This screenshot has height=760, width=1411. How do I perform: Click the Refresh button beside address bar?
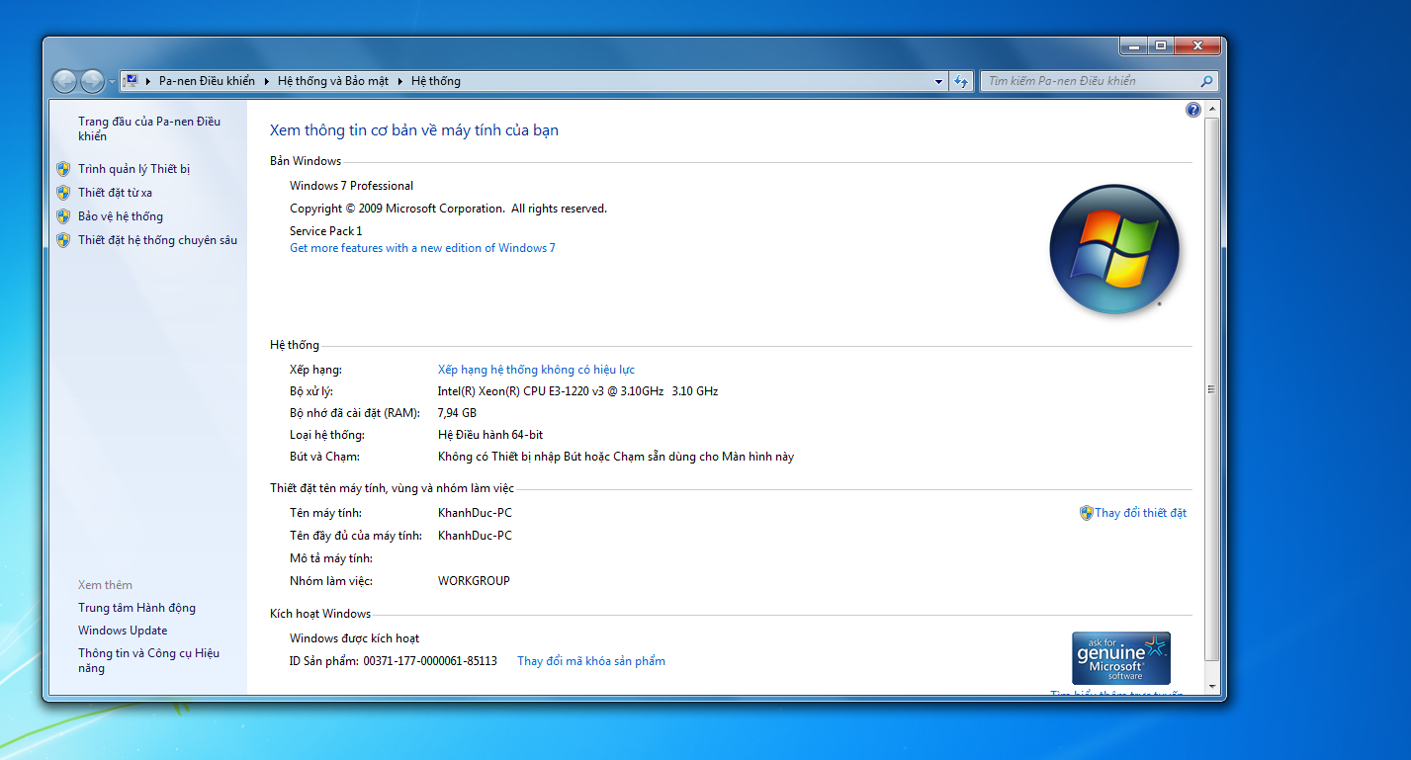tap(961, 82)
